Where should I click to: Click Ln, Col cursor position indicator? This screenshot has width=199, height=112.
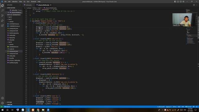(161, 107)
